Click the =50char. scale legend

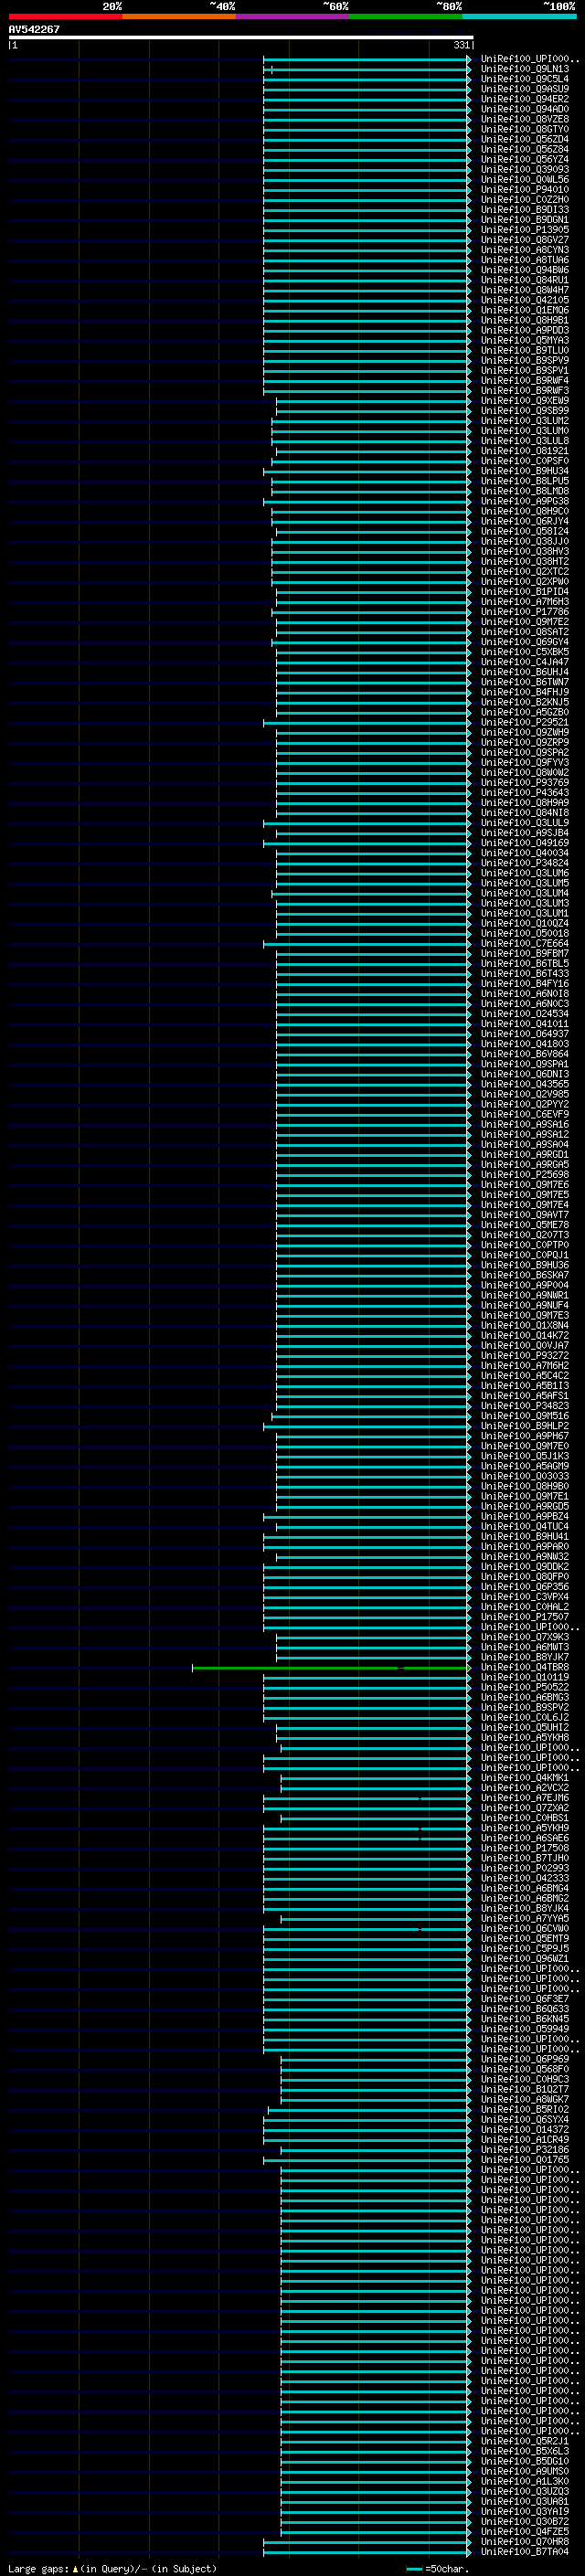438,2568
